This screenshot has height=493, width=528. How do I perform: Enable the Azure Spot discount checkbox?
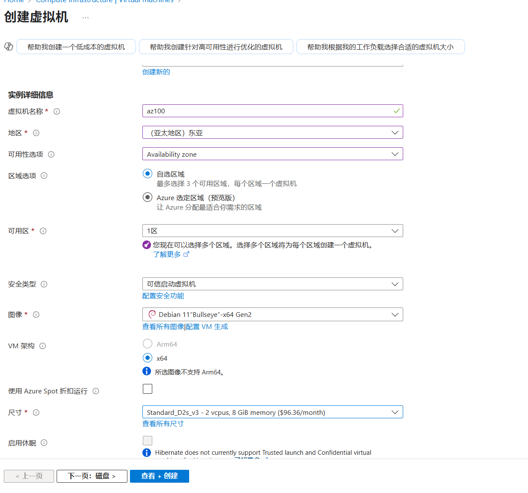click(x=148, y=389)
